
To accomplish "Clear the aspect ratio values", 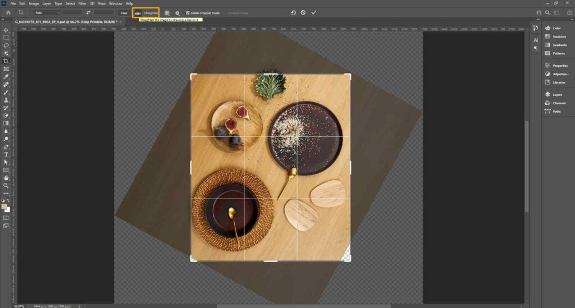I will tap(124, 13).
